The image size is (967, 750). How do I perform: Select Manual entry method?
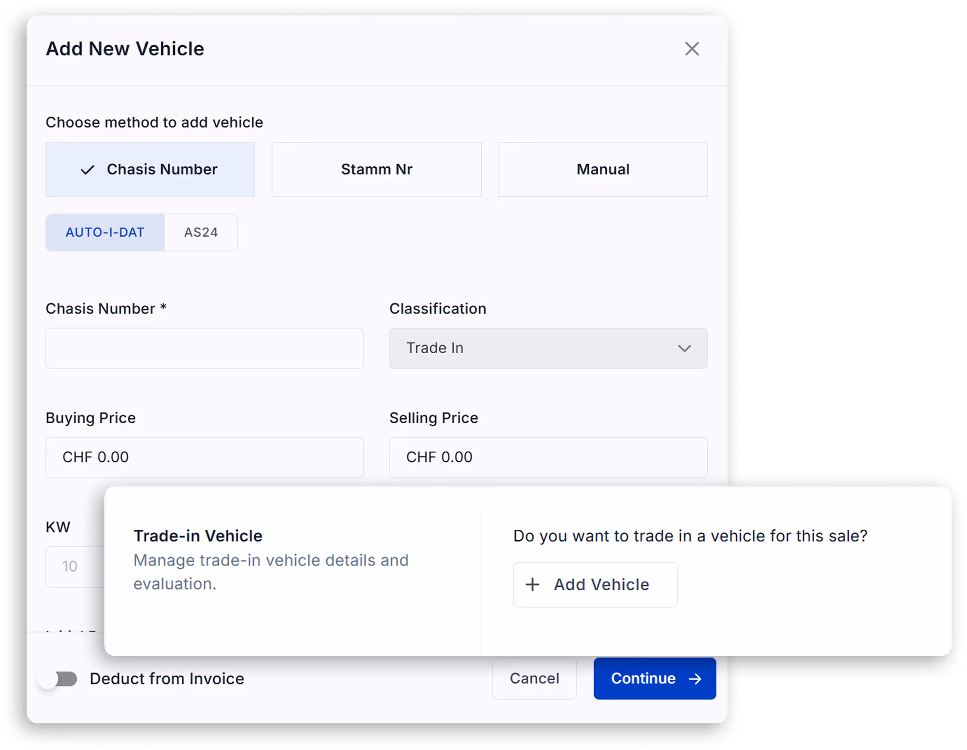tap(603, 169)
